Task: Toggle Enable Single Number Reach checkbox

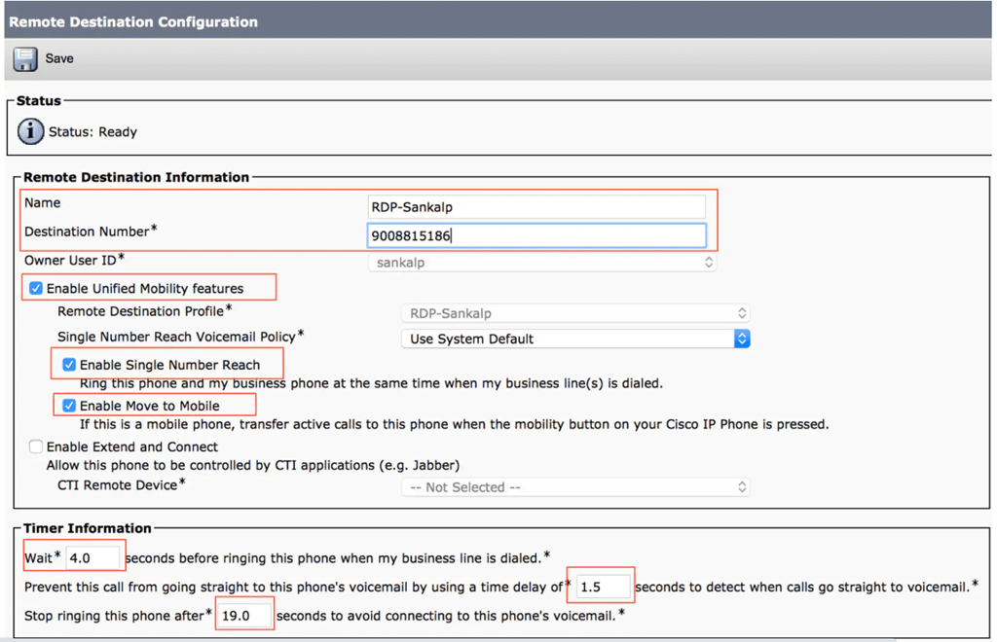Action: point(69,365)
